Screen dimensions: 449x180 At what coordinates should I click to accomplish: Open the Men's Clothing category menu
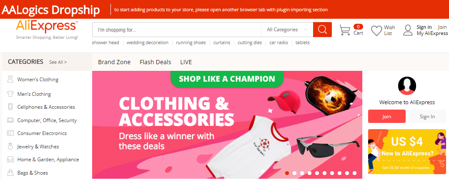click(x=34, y=94)
